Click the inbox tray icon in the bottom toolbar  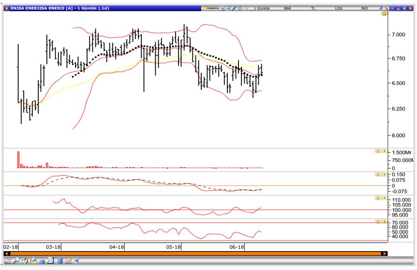tap(33, 260)
